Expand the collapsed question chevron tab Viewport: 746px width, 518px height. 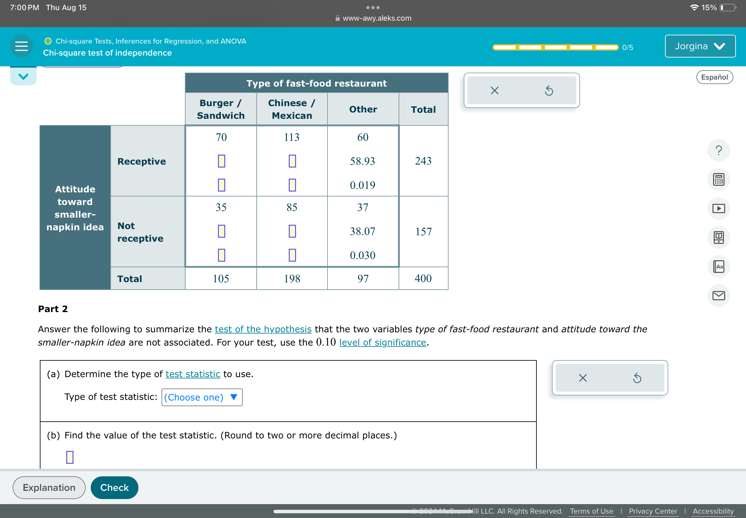pyautogui.click(x=23, y=77)
